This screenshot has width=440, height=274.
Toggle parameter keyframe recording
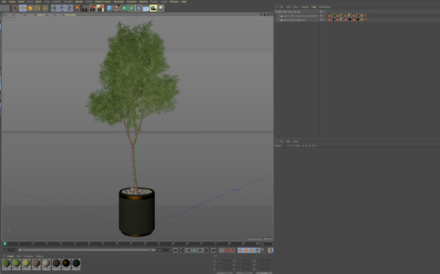(x=257, y=250)
